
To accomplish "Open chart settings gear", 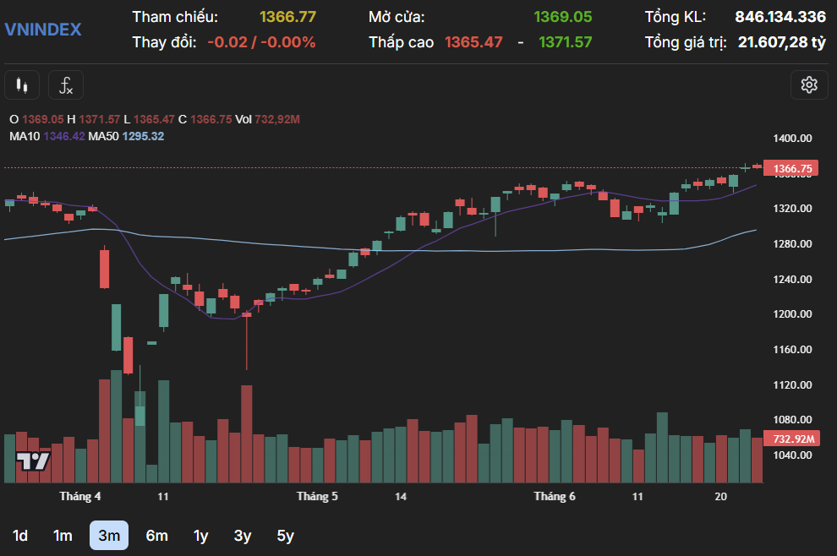I will (809, 84).
